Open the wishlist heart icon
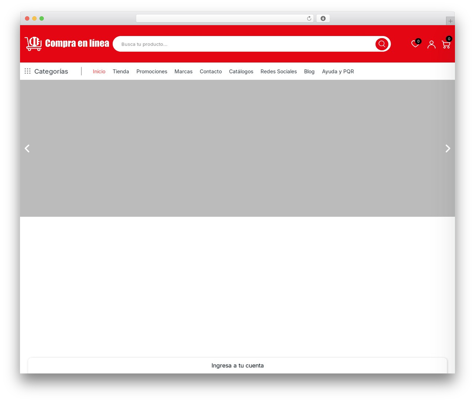The height and width of the screenshot is (402, 475). point(415,44)
